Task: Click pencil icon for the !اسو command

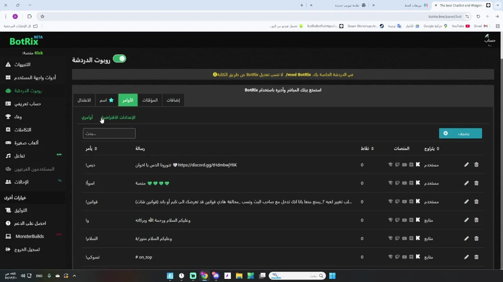Action: click(x=466, y=183)
